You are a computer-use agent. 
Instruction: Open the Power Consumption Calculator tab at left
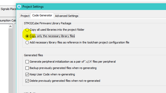[8, 20]
